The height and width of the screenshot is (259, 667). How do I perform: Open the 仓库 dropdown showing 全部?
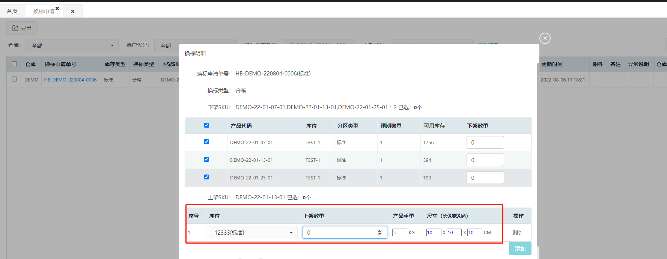point(72,45)
